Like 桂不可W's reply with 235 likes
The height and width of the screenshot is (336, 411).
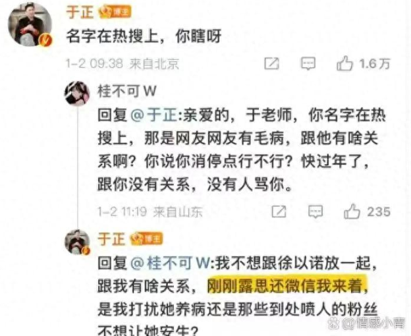click(x=352, y=211)
